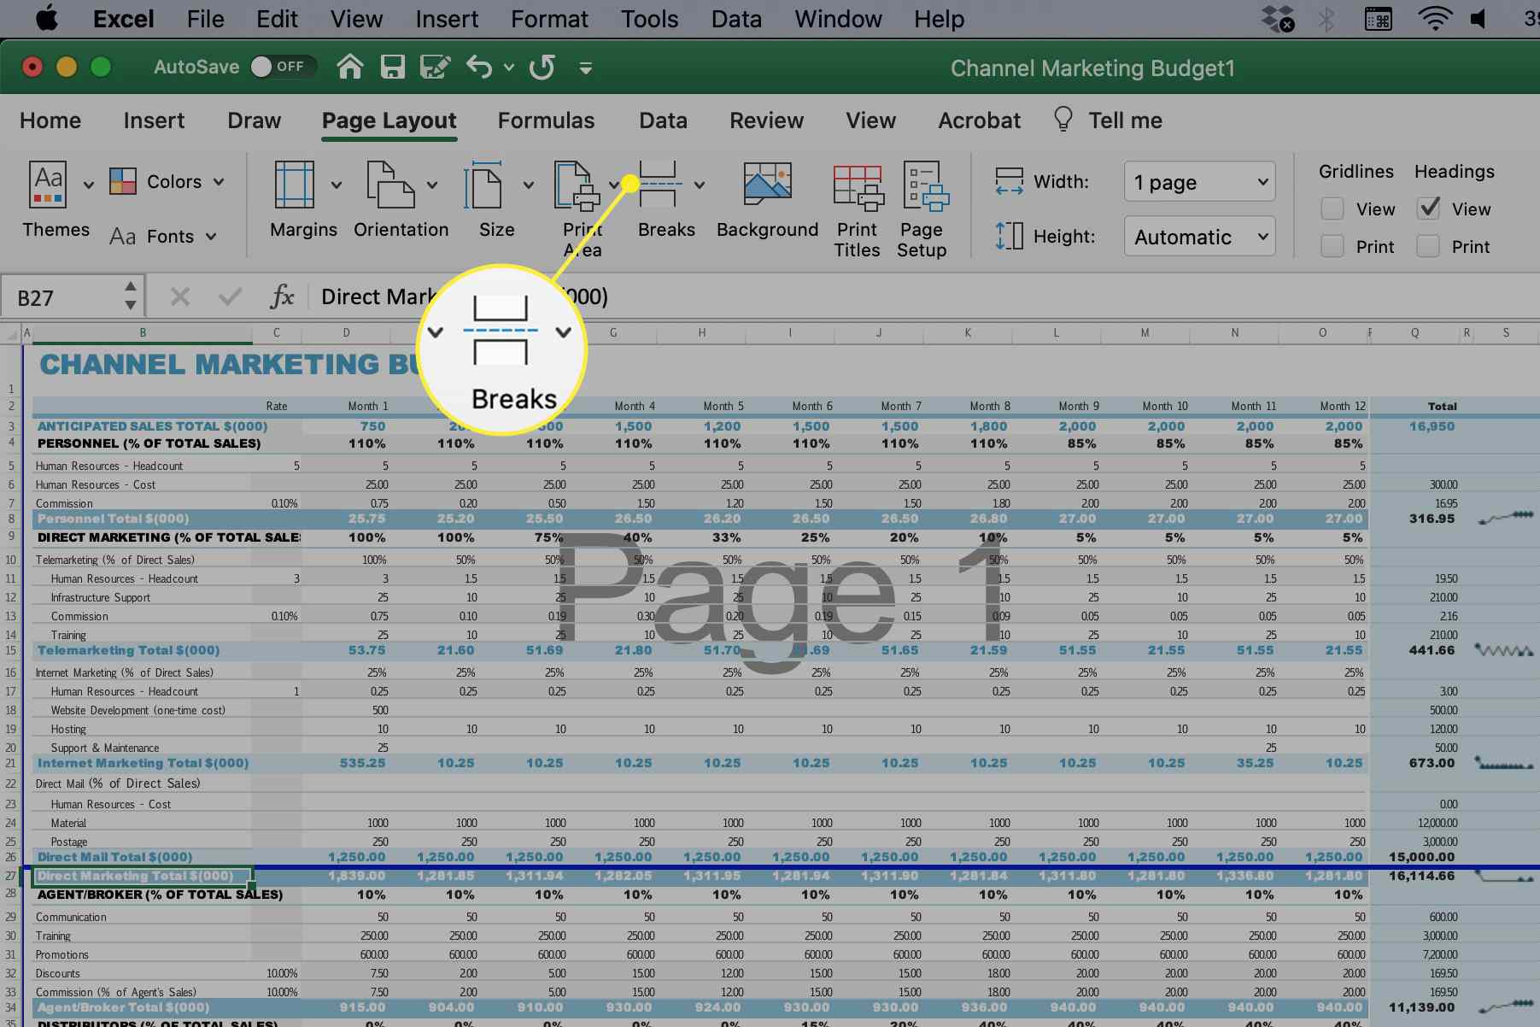Screen dimensions: 1540x1027
Task: Open the Undo history dropdown arrow
Action: pos(509,67)
